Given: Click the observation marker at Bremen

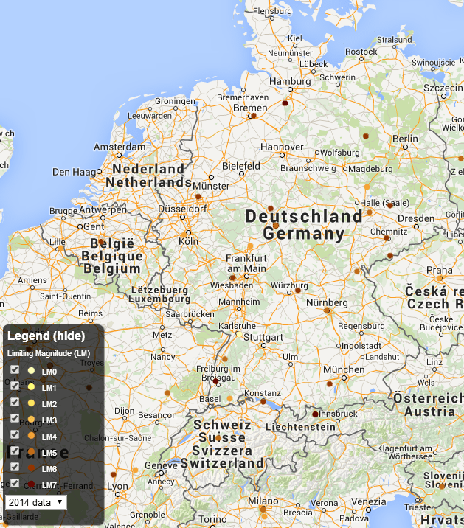Looking at the screenshot, I should (253, 116).
